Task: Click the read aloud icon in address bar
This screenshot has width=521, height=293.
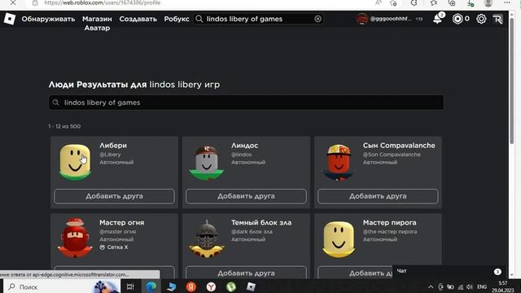Action: pos(378,3)
